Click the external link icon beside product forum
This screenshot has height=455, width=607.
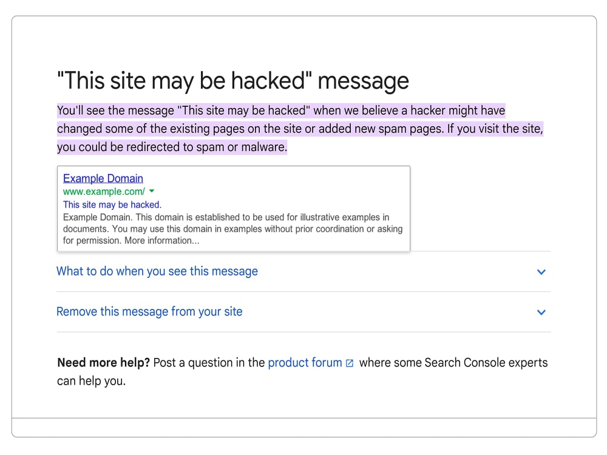[350, 363]
